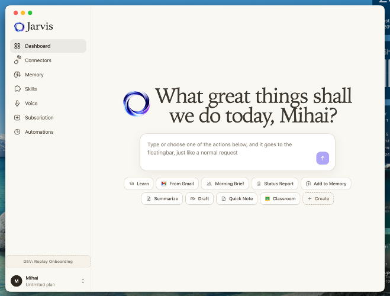This screenshot has height=296, width=390.
Task: Click the brain icon on Add to Memory
Action: [x=308, y=184]
